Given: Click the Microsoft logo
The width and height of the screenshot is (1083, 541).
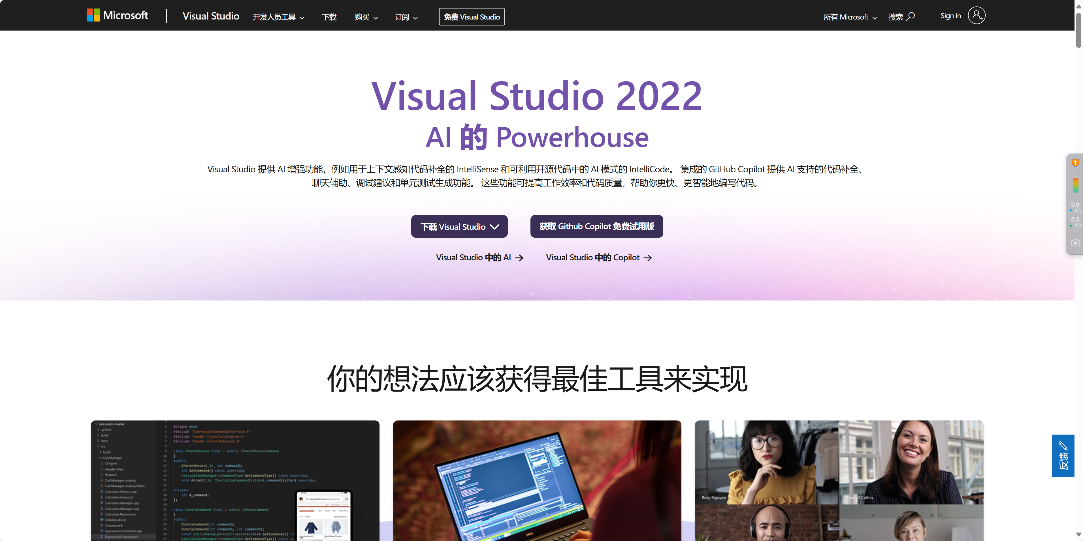Looking at the screenshot, I should 117,16.
